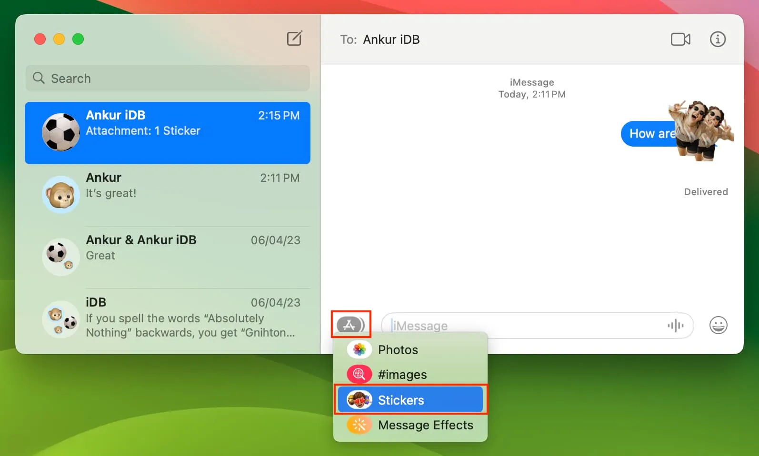Click the #images search icon
Image resolution: width=759 pixels, height=456 pixels.
click(x=359, y=375)
